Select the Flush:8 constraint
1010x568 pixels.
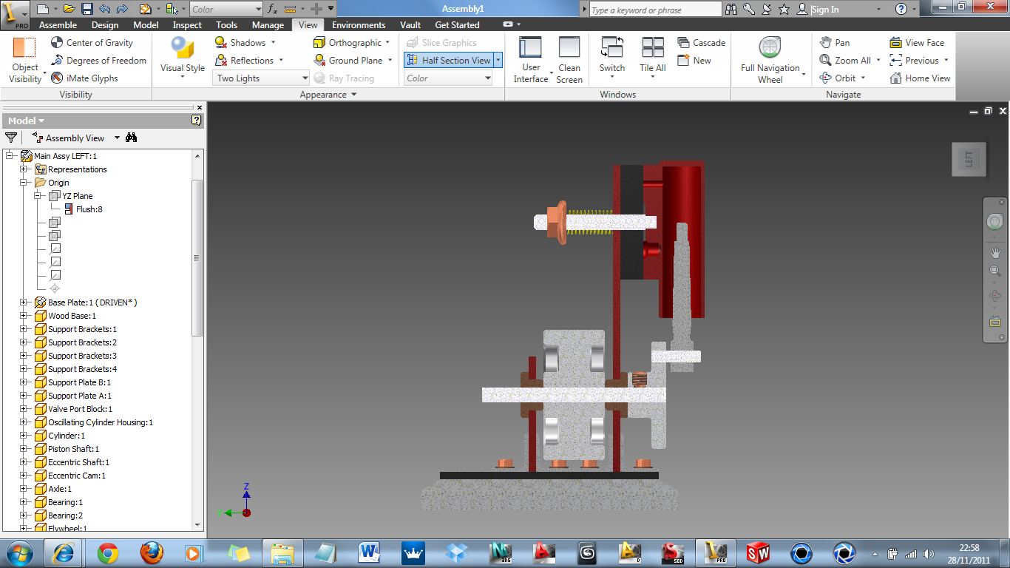tap(89, 209)
